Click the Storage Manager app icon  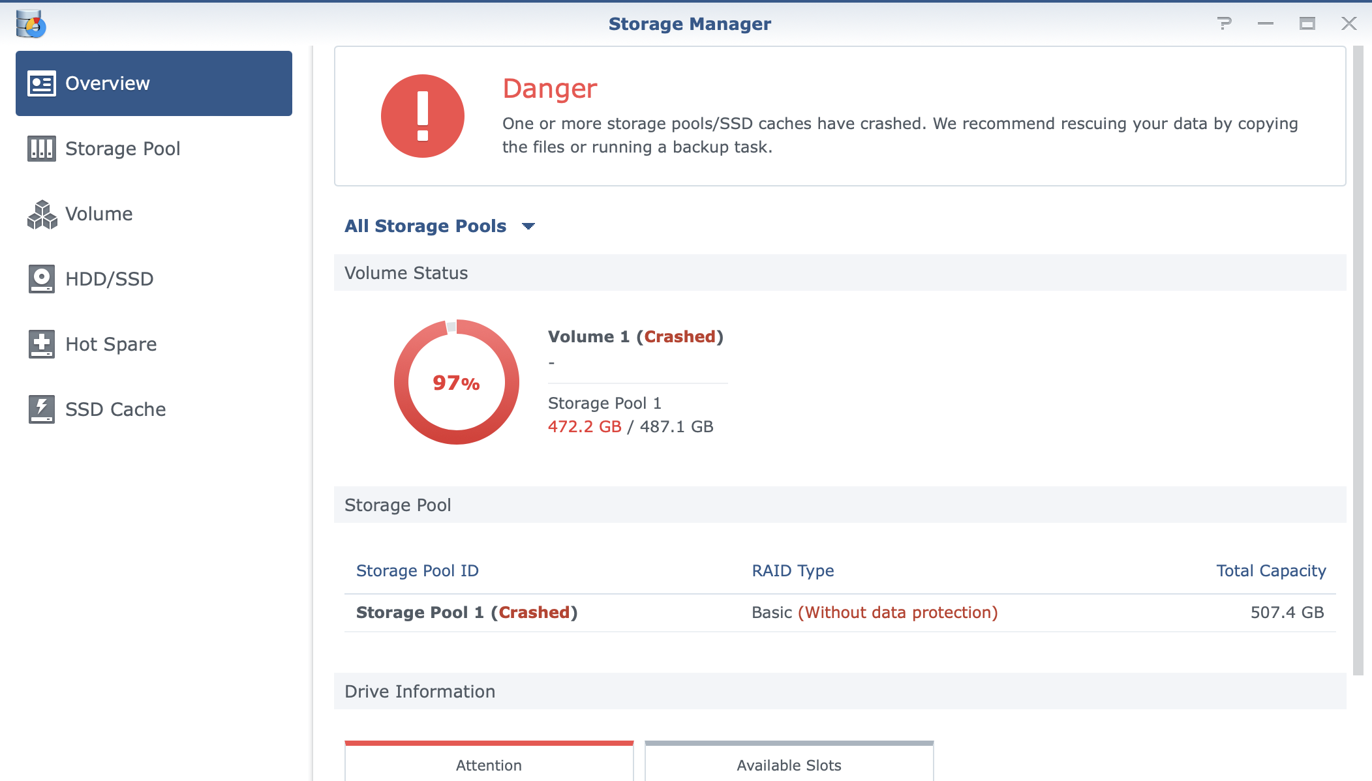pyautogui.click(x=31, y=24)
